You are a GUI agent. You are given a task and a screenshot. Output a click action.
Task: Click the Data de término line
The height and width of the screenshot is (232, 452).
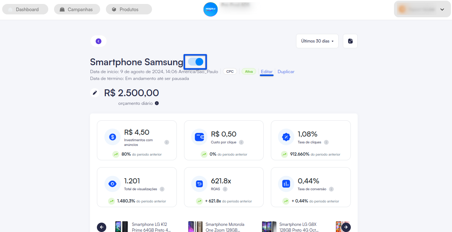click(x=139, y=79)
